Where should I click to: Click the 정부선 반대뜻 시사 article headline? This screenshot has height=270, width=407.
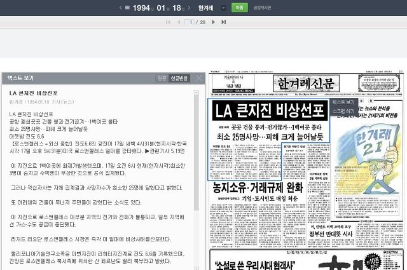click(331, 234)
